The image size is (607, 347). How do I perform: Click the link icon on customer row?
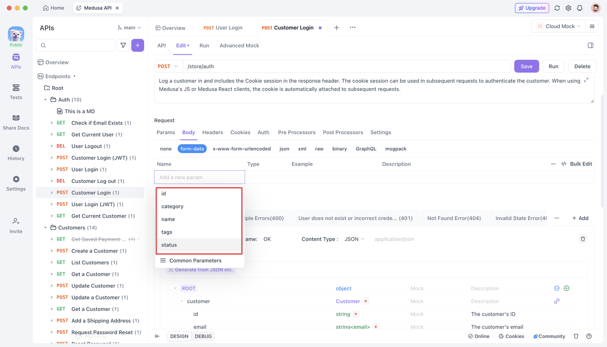(557, 301)
